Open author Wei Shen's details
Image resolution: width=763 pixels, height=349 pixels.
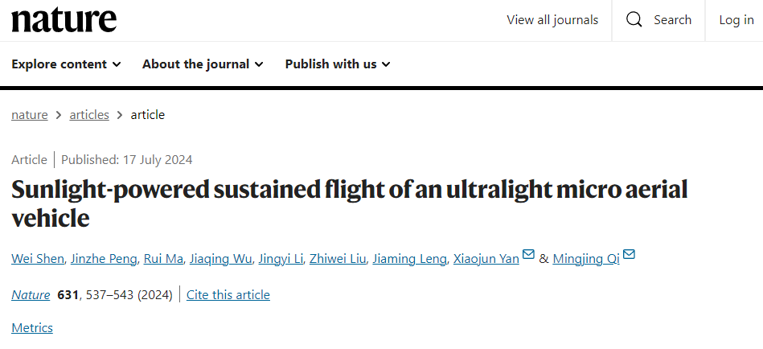point(35,259)
